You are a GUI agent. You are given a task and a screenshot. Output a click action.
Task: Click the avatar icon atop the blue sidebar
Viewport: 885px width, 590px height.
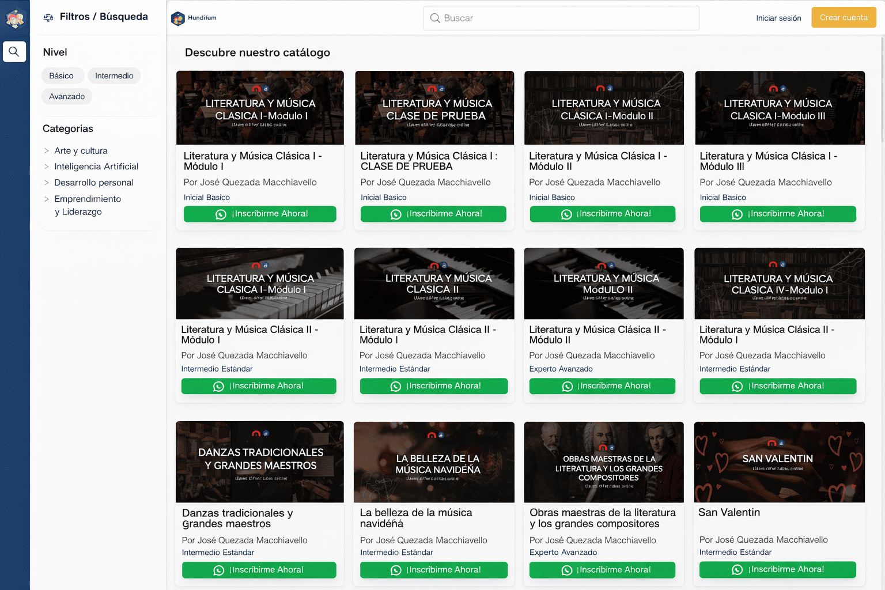[14, 19]
